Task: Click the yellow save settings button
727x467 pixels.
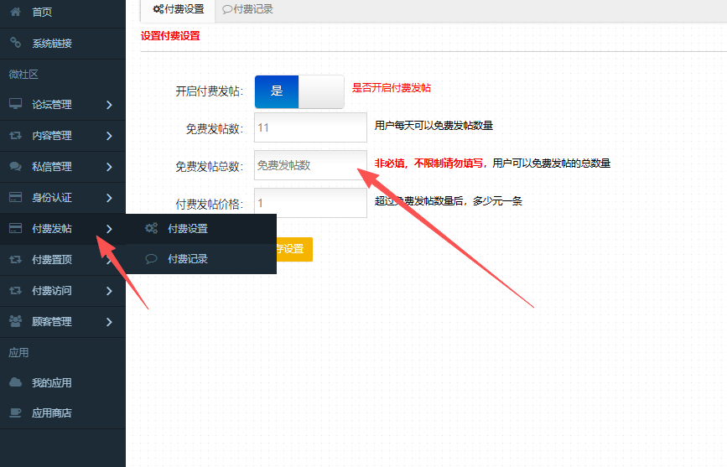Action: (x=293, y=249)
